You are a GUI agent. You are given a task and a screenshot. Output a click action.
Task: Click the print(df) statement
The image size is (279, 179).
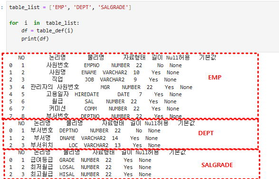click(x=35, y=39)
